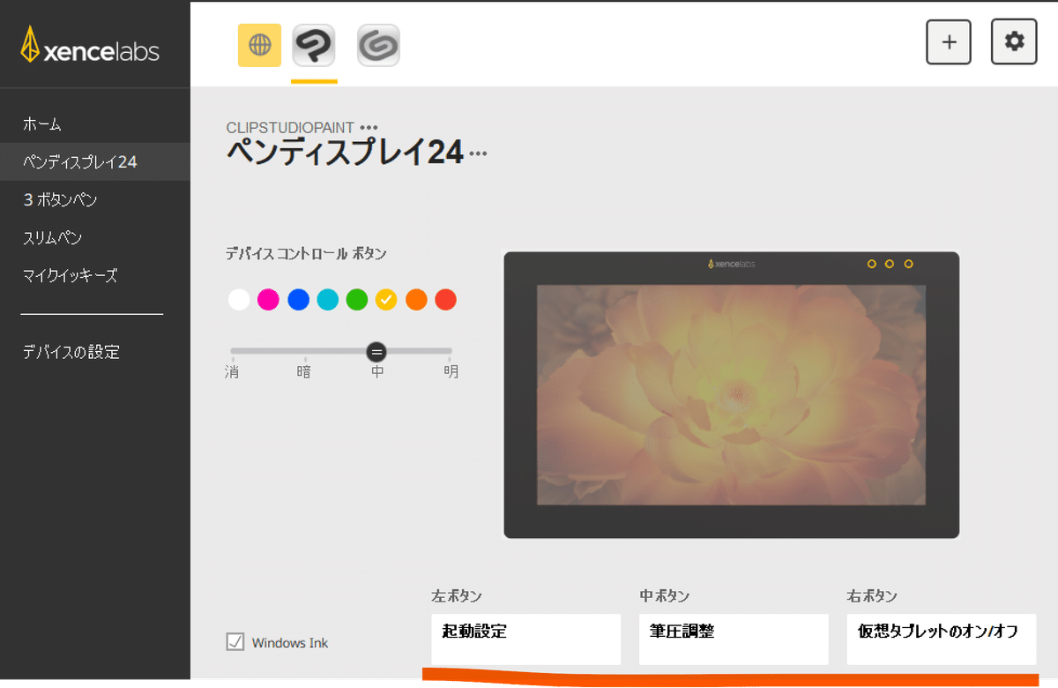Select the Clip Studio Paint application icon
Screen dimensions: 1058x688
314,45
